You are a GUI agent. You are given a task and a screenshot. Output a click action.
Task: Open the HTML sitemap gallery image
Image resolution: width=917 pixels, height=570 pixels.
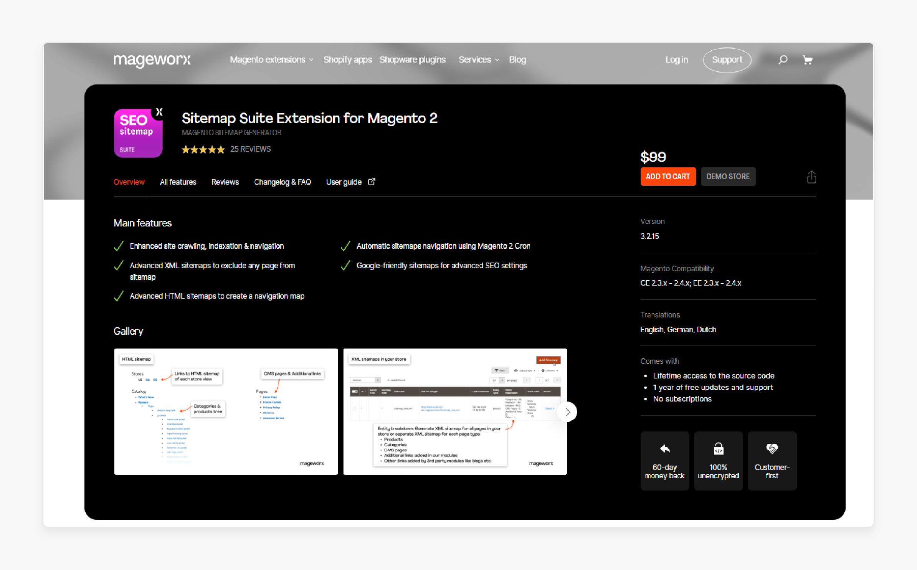pos(226,411)
